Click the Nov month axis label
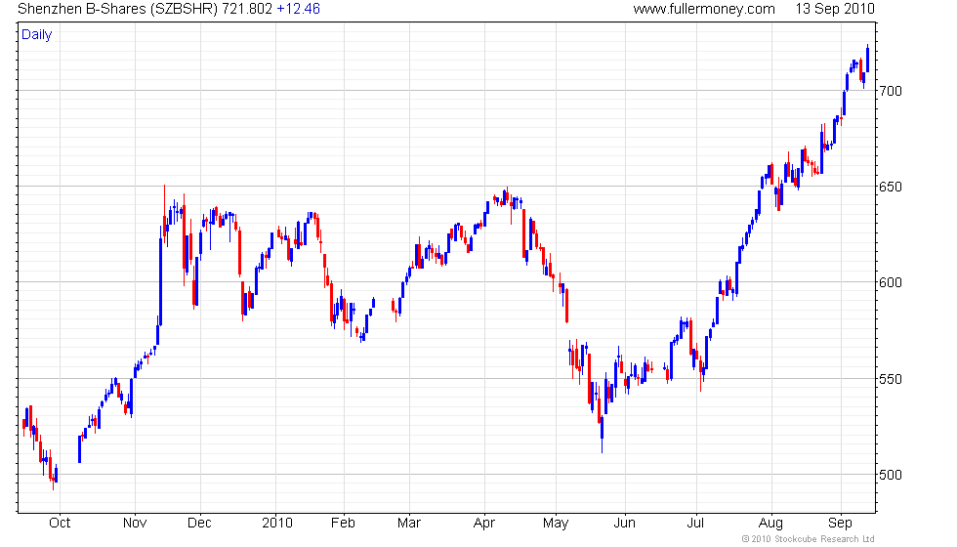This screenshot has width=957, height=547. pyautogui.click(x=135, y=524)
